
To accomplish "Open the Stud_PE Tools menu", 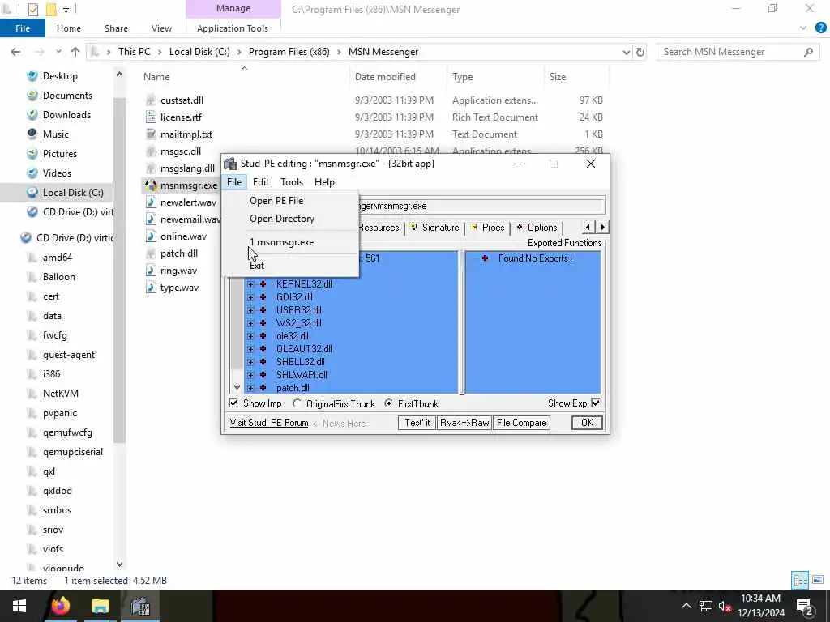I will pos(292,182).
